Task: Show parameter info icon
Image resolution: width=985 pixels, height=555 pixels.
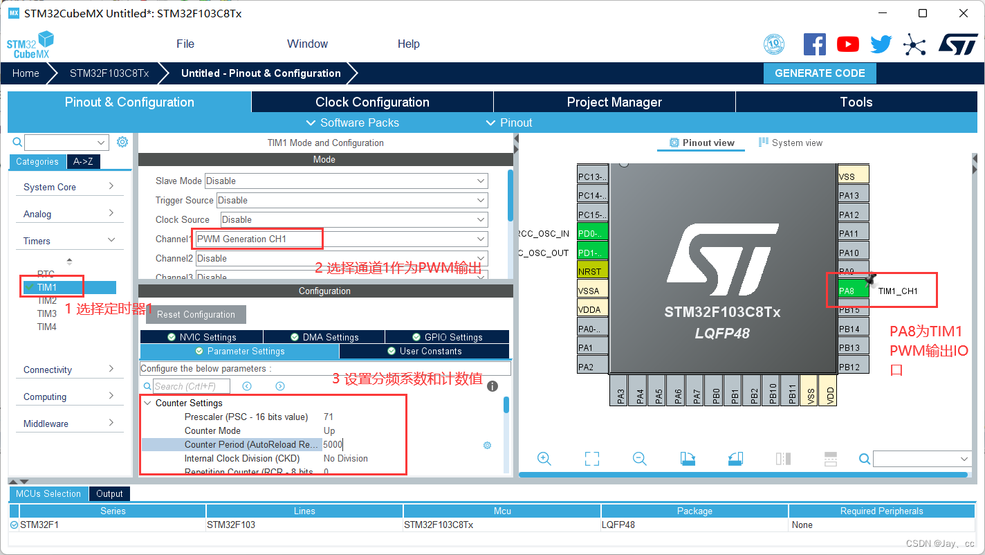Action: [492, 386]
